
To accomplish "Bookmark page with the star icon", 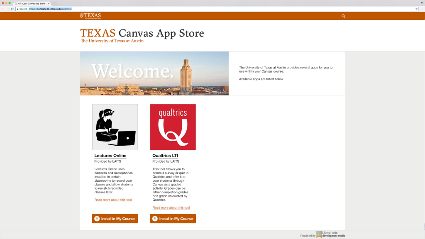I will coord(417,9).
